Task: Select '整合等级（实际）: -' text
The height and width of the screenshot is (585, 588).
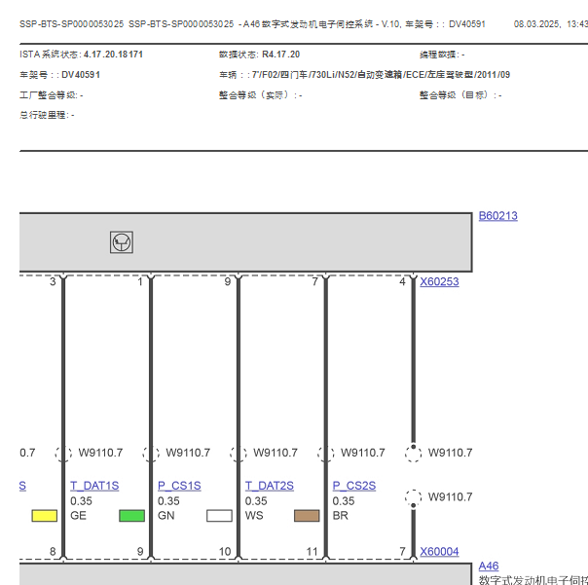Action: pos(261,95)
